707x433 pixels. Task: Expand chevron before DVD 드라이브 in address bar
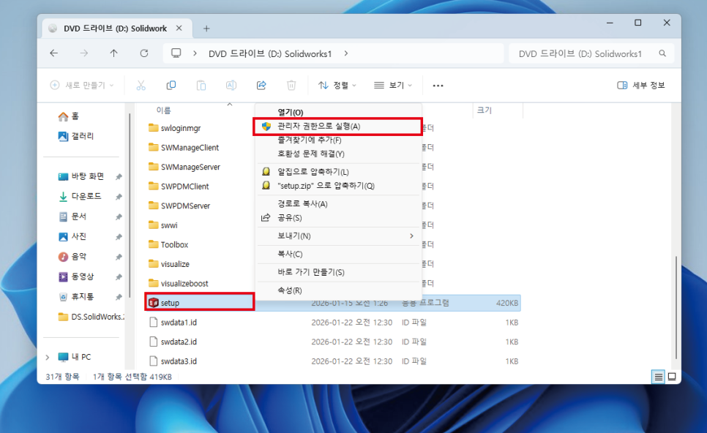pyautogui.click(x=195, y=53)
